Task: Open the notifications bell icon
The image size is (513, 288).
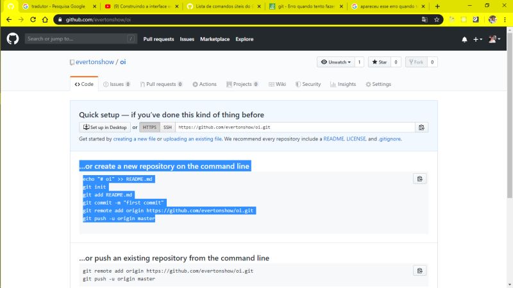Action: 464,39
